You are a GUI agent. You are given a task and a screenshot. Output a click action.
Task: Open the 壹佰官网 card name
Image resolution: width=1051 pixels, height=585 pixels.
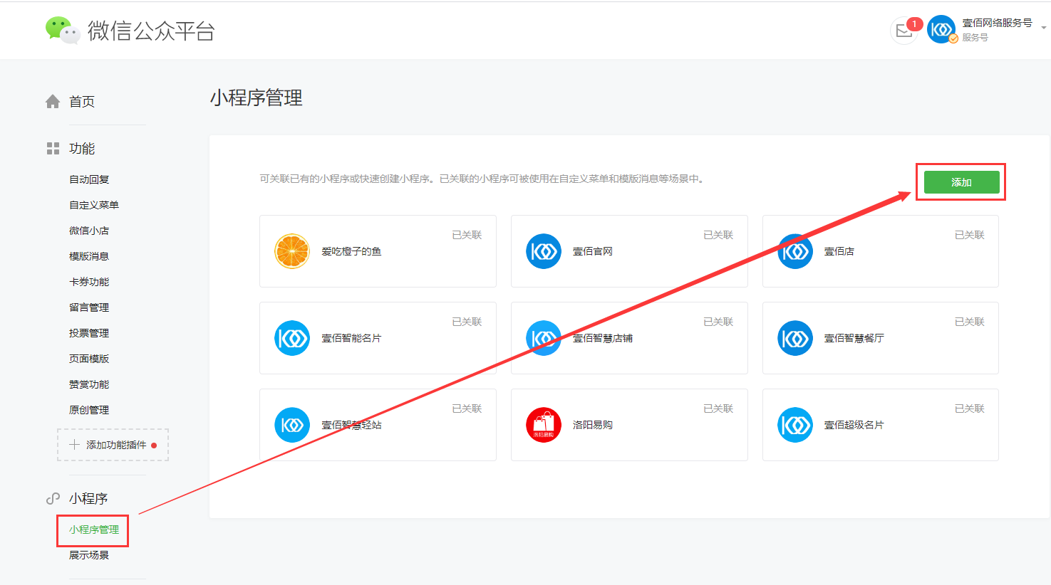pyautogui.click(x=593, y=251)
